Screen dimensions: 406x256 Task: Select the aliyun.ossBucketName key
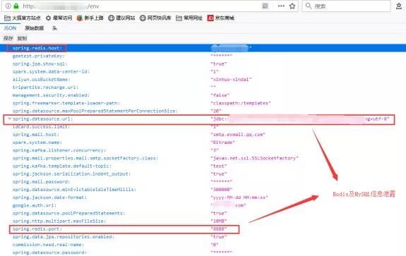point(41,80)
